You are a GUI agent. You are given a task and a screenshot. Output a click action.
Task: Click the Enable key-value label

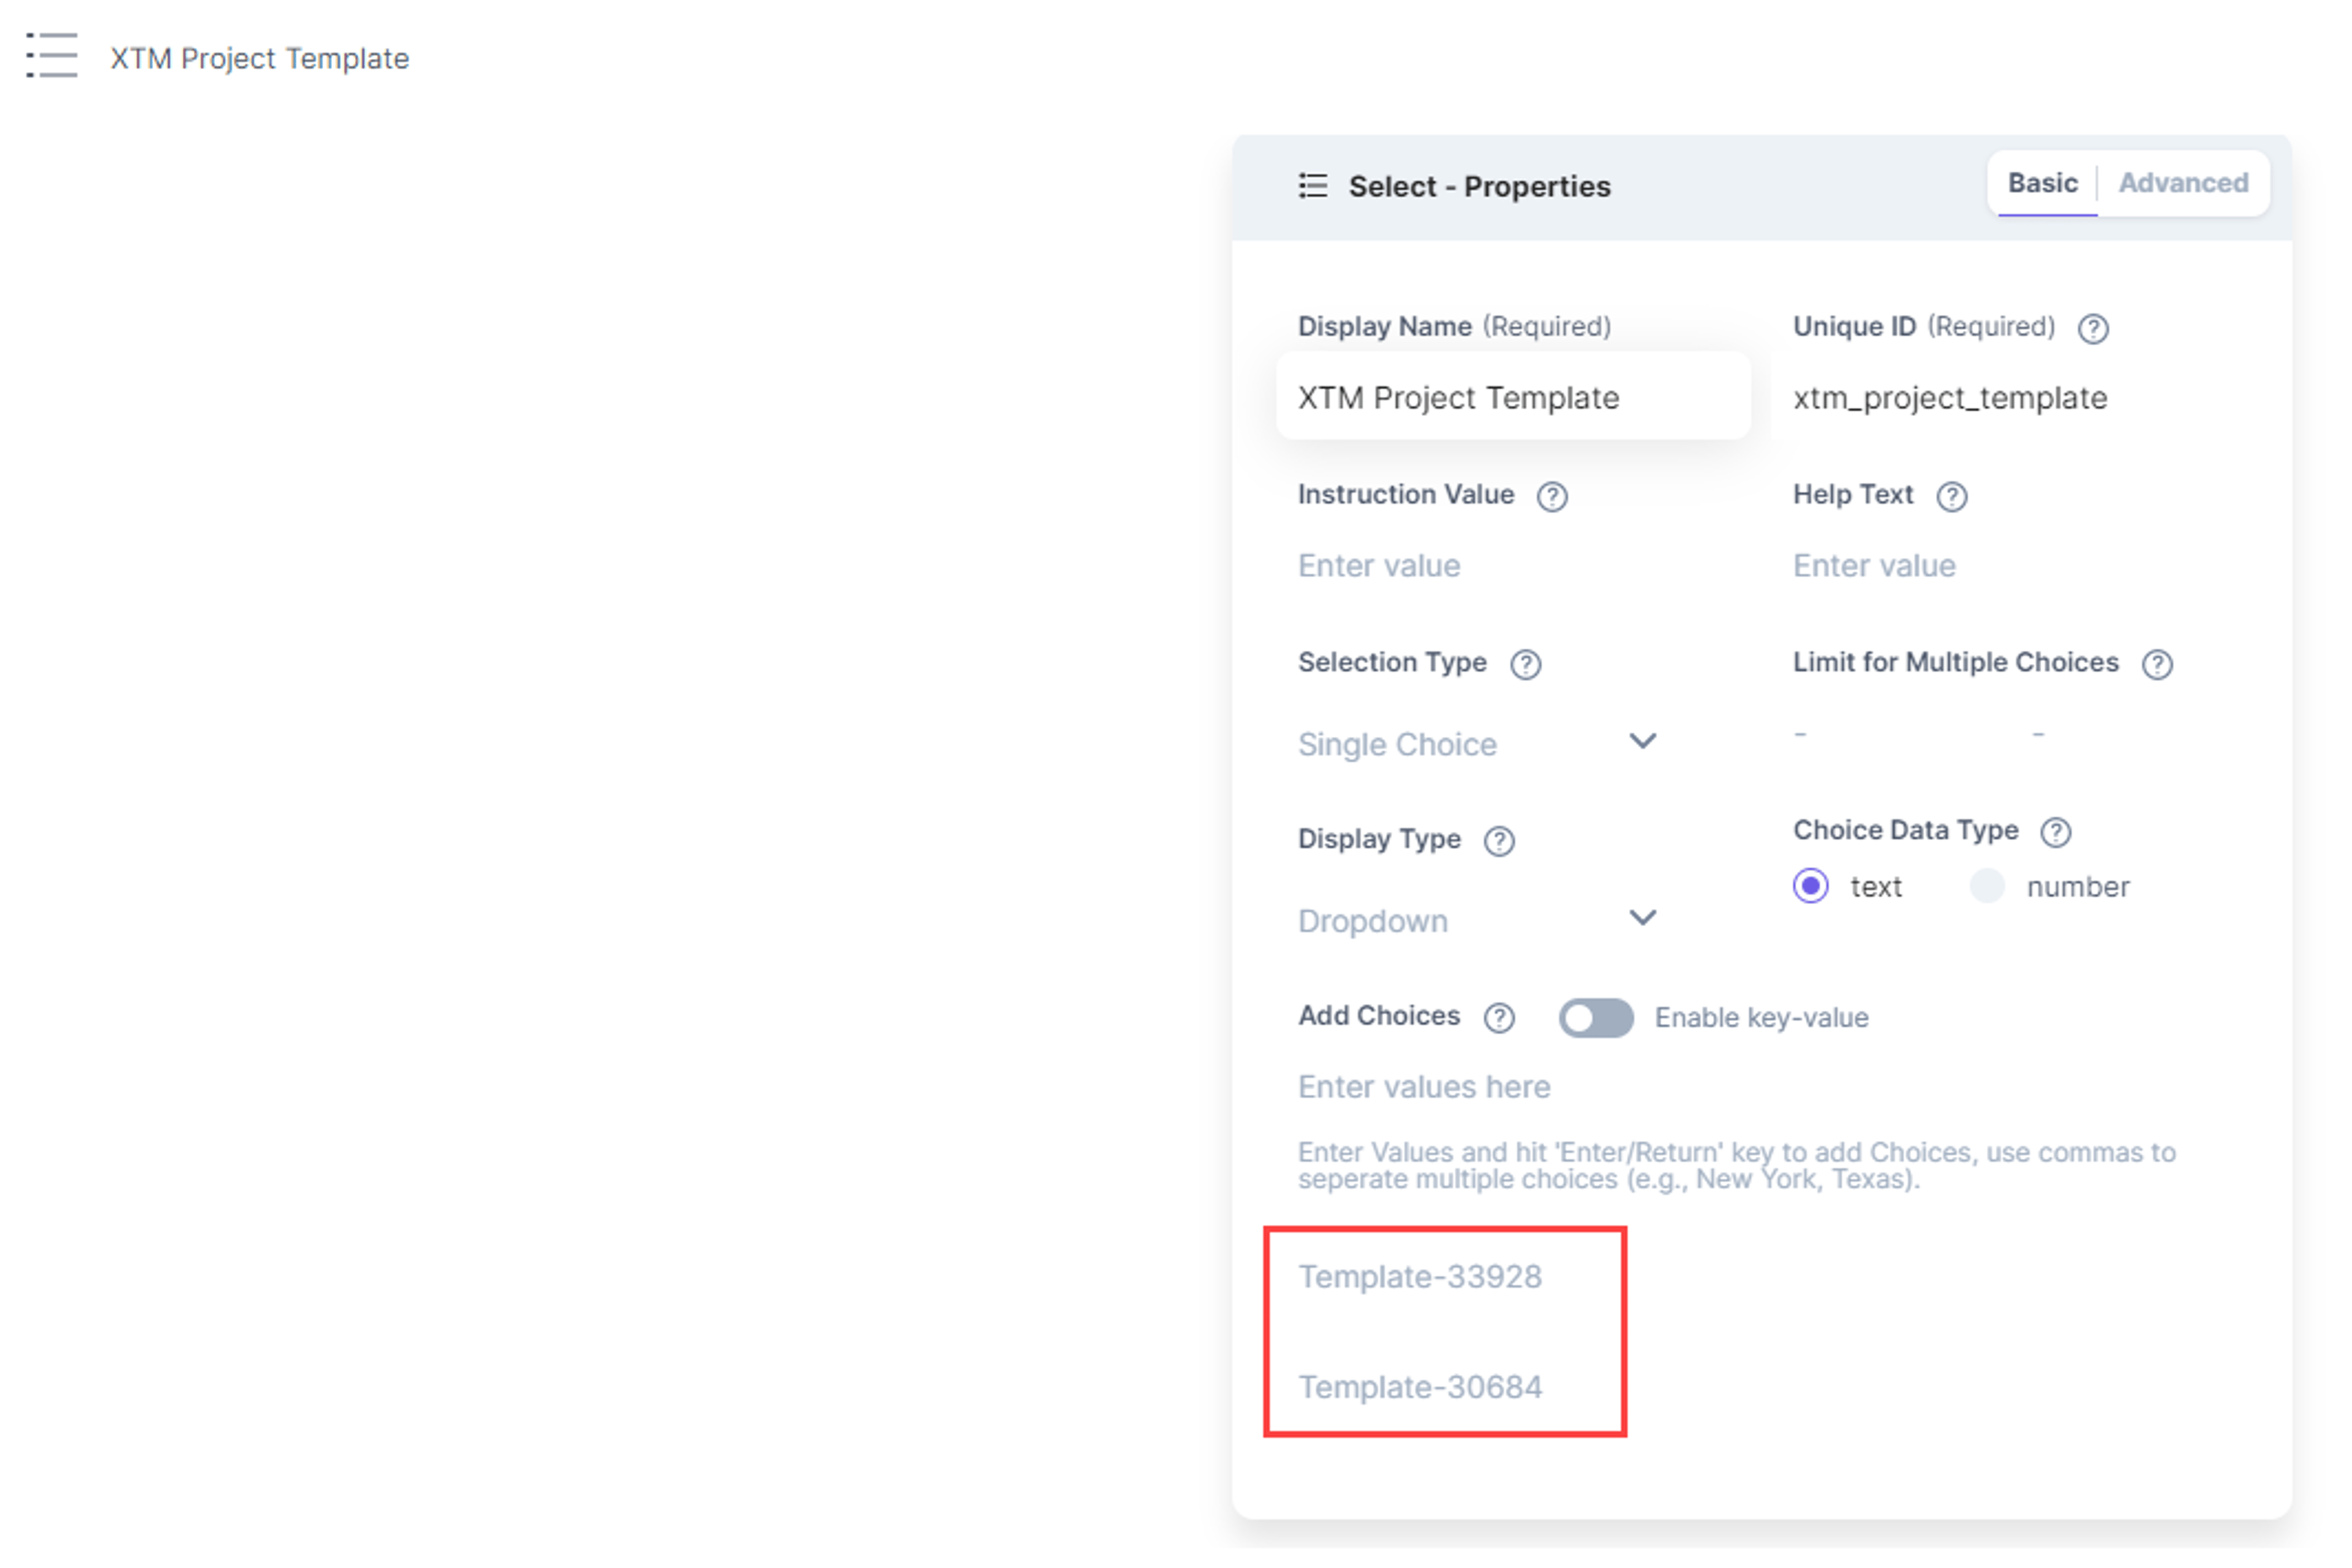click(1761, 1019)
